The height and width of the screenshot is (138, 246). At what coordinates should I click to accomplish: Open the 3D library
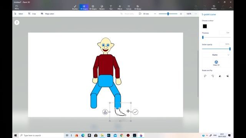pos(138,7)
